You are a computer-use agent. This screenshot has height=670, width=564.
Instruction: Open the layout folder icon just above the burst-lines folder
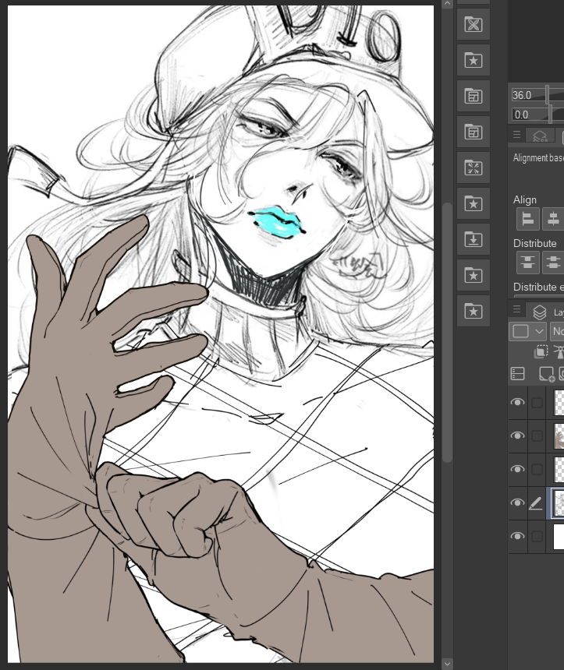pos(474,132)
